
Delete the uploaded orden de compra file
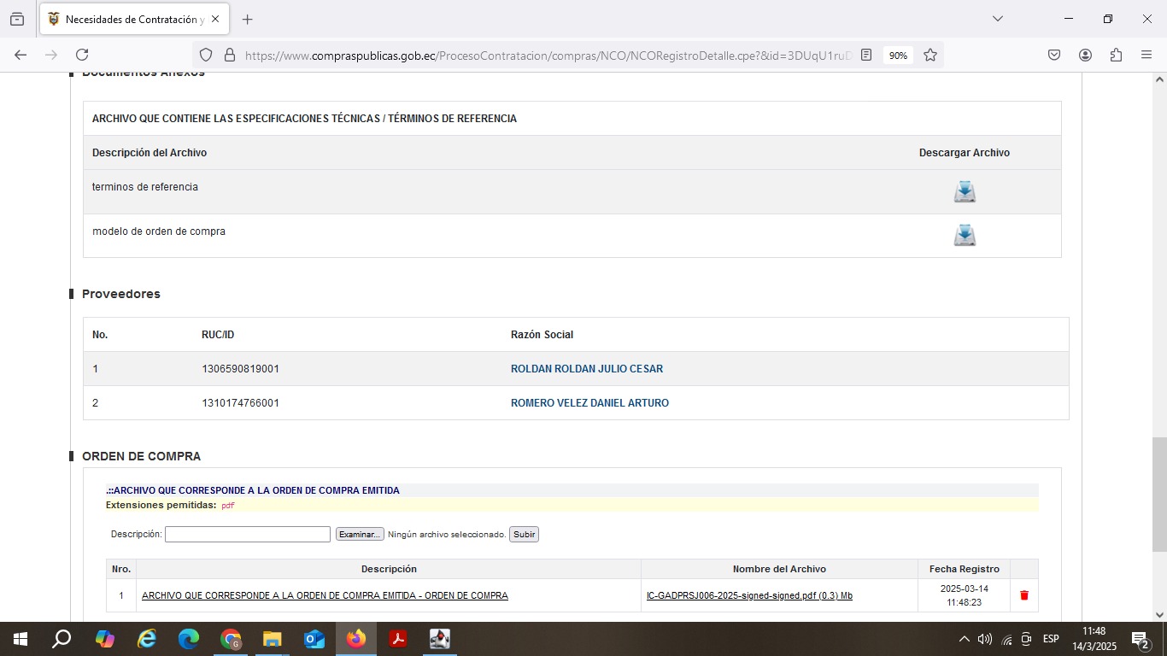[x=1024, y=595]
